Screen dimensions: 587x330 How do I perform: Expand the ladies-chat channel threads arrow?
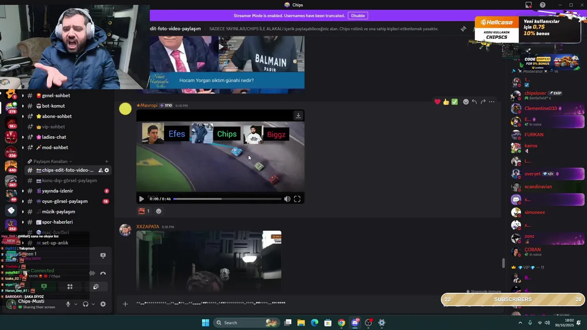(x=22, y=137)
